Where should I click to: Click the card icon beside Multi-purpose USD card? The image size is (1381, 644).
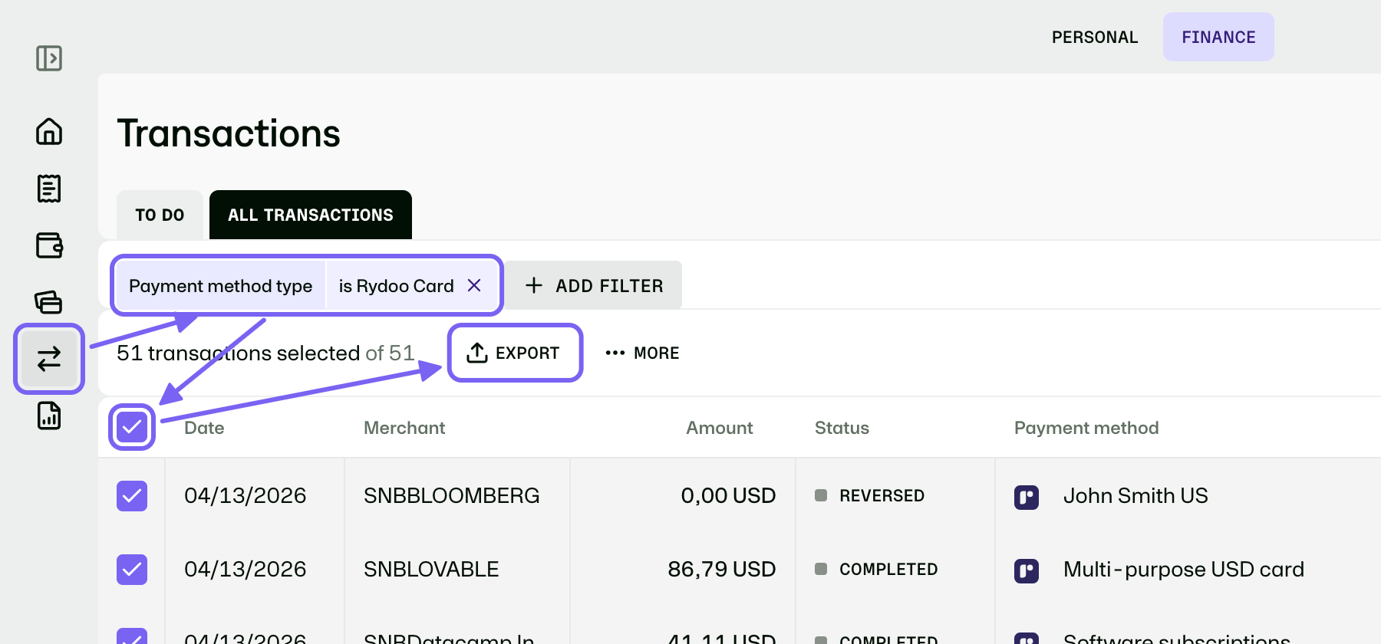pyautogui.click(x=1027, y=570)
